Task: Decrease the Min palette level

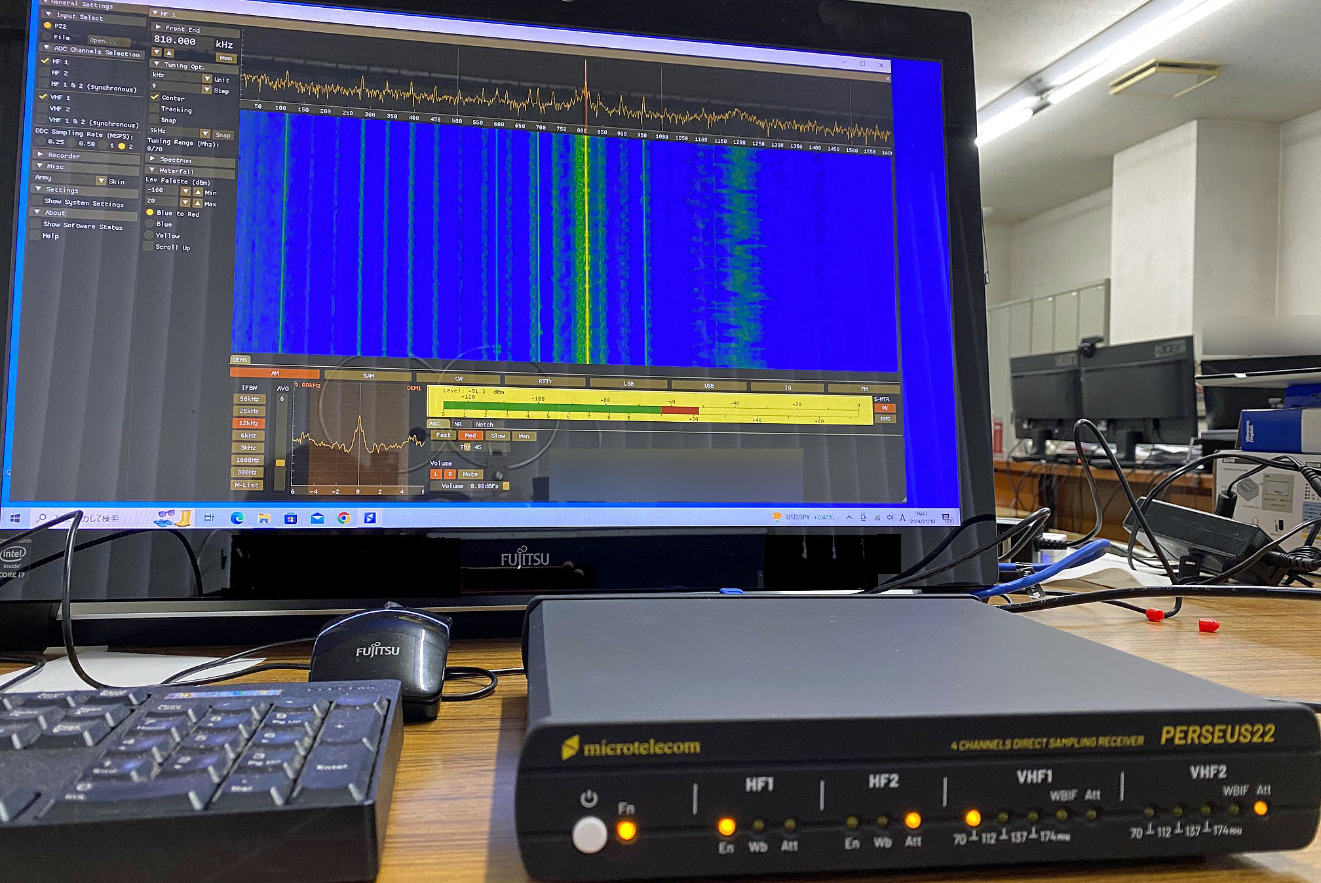Action: tap(185, 191)
